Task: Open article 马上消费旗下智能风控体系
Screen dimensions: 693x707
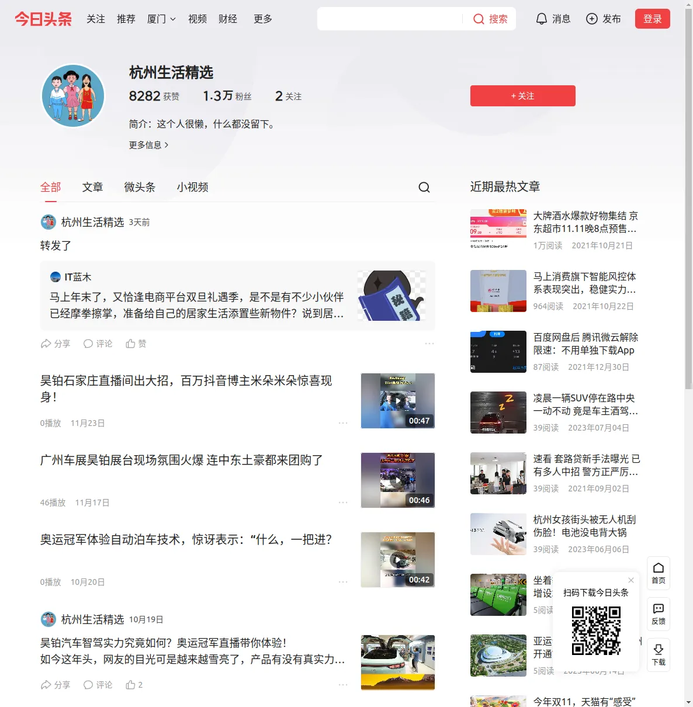Action: click(x=585, y=283)
